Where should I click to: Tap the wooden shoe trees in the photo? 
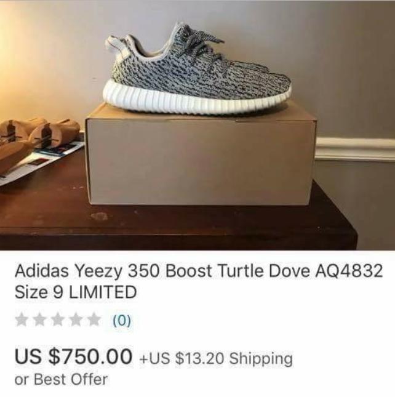coord(38,142)
